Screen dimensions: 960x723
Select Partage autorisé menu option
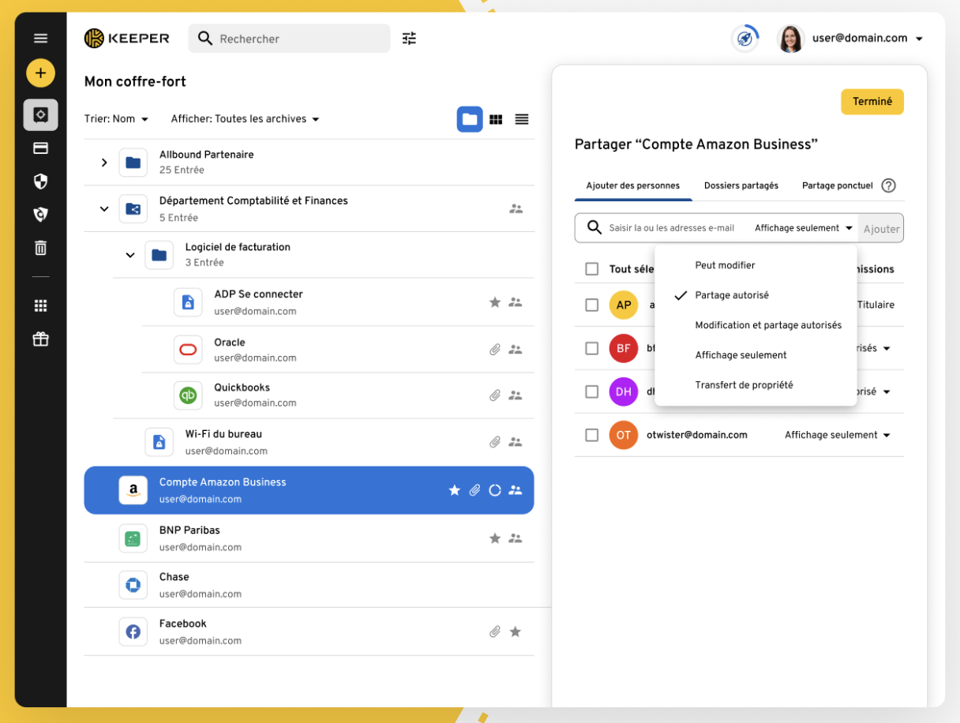coord(756,295)
